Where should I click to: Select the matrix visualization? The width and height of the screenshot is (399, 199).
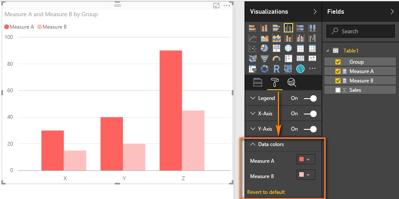click(312, 48)
